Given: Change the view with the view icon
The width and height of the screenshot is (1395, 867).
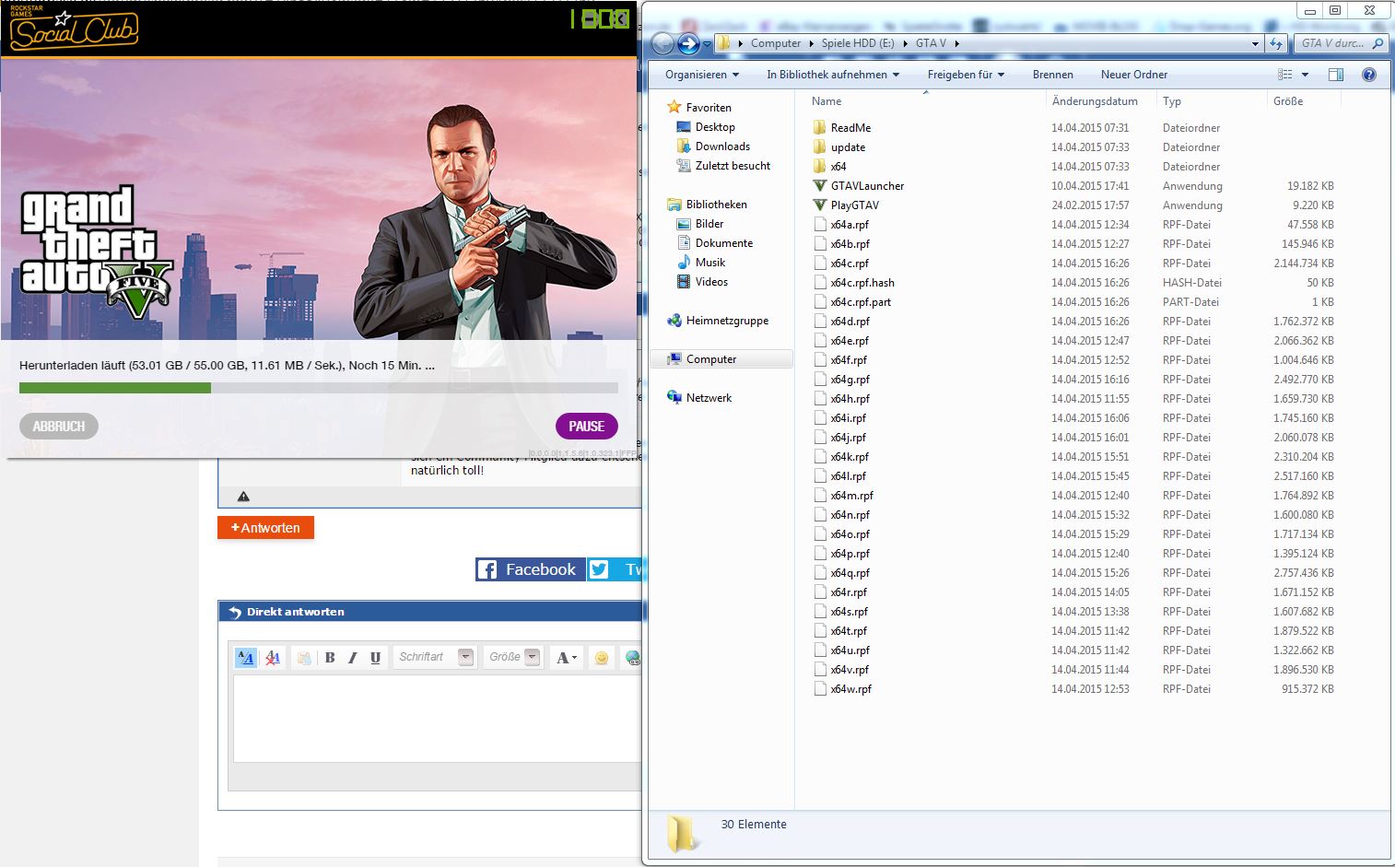Looking at the screenshot, I should pyautogui.click(x=1285, y=75).
